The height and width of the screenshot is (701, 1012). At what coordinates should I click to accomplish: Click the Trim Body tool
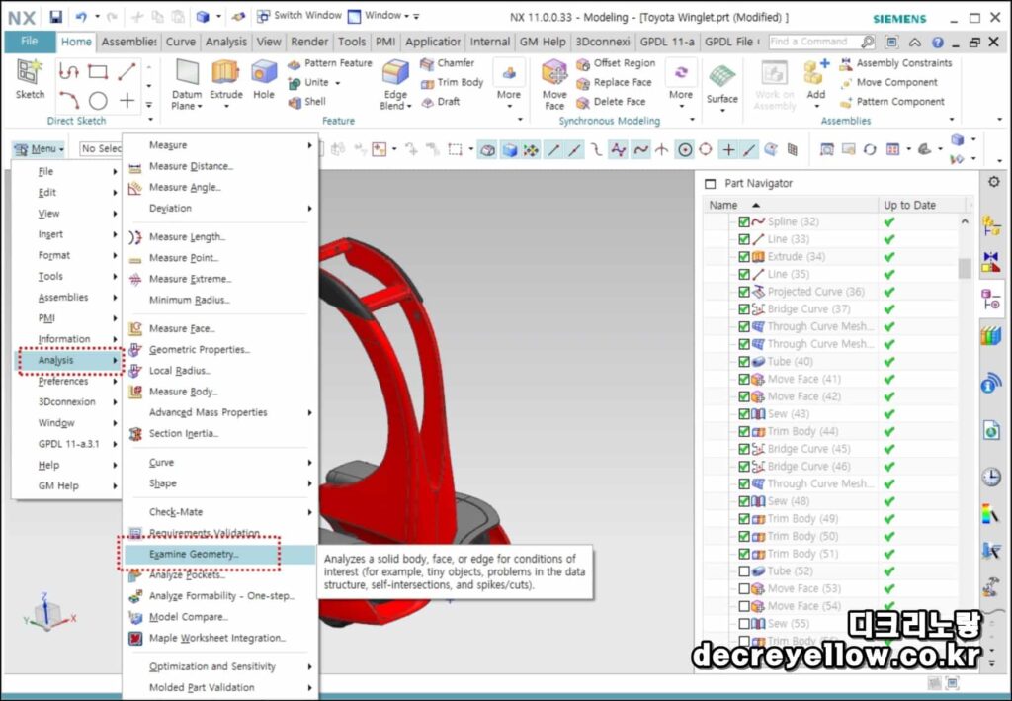coord(452,83)
